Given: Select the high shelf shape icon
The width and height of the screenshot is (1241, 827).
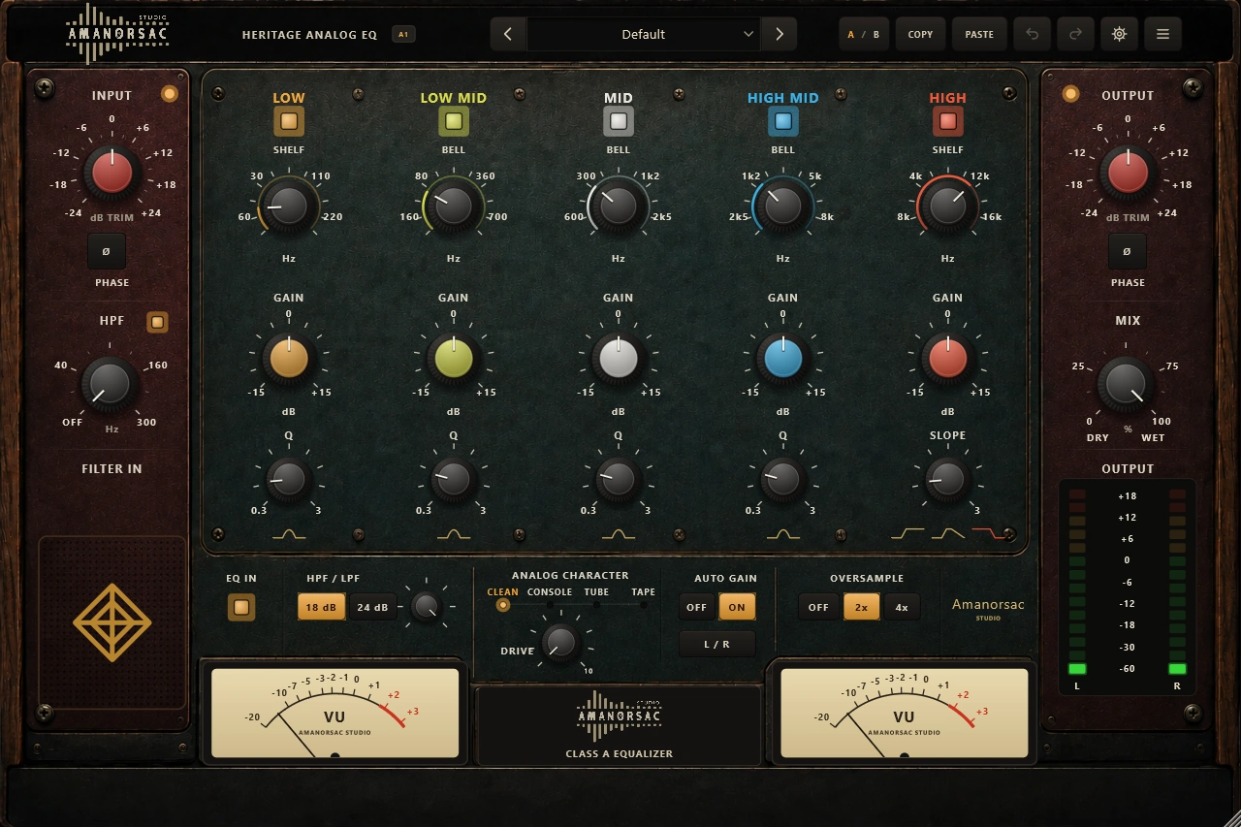Looking at the screenshot, I should coord(907,533).
